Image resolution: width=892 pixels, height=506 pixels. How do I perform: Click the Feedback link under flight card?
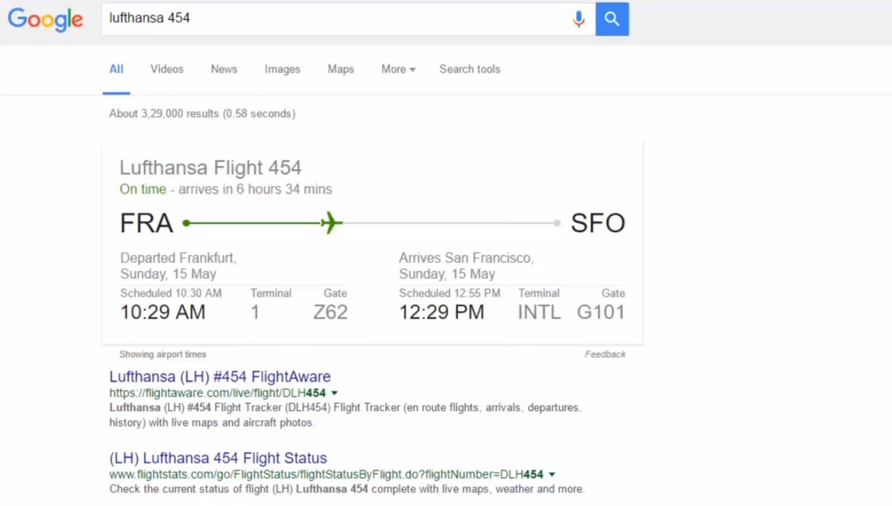tap(605, 354)
